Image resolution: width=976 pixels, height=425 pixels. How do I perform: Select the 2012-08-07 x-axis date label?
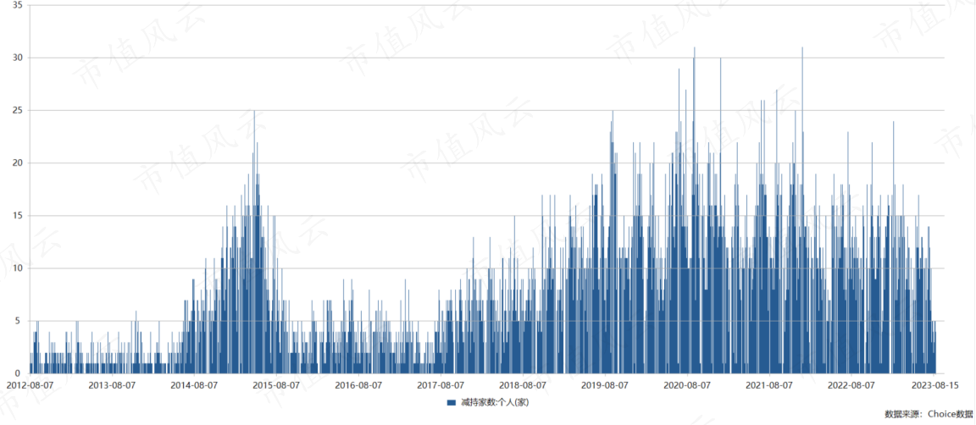30,385
